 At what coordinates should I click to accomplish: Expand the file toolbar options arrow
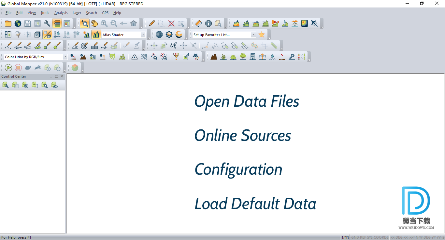(x=74, y=27)
